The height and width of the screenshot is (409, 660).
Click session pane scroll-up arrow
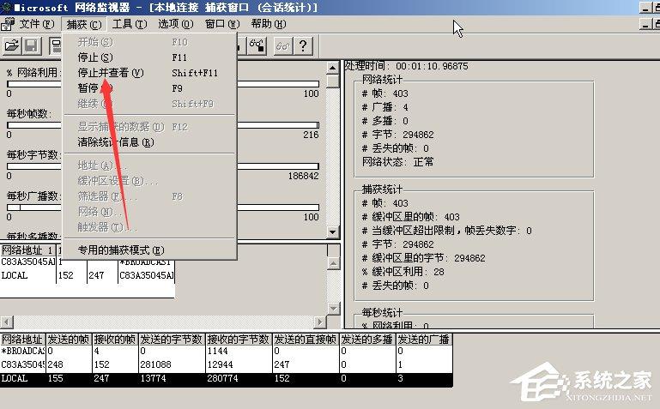point(333,263)
